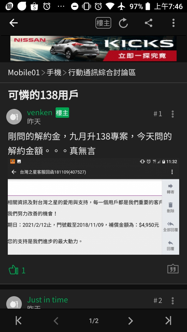
Task: Quote post #1 with the quote icon
Action: pyautogui.click(x=173, y=269)
